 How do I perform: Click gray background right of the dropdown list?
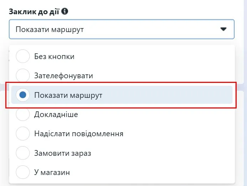(x=241, y=142)
